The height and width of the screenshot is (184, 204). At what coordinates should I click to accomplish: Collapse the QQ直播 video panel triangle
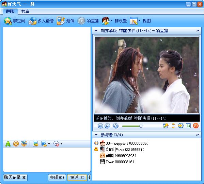[96, 31]
